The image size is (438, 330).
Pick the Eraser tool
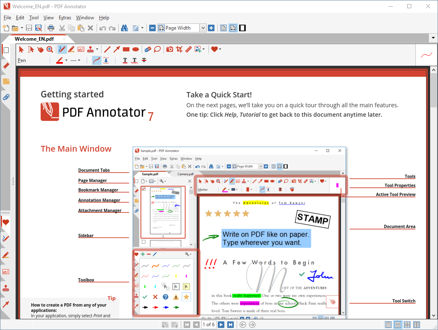148,49
